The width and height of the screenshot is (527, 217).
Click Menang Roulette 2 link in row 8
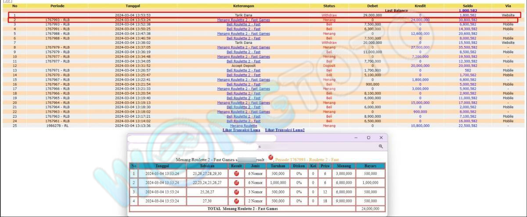tap(243, 47)
